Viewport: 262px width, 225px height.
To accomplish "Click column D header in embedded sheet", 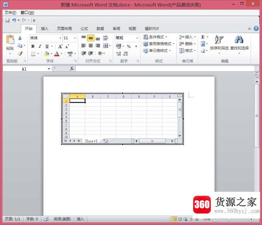I will (123, 96).
